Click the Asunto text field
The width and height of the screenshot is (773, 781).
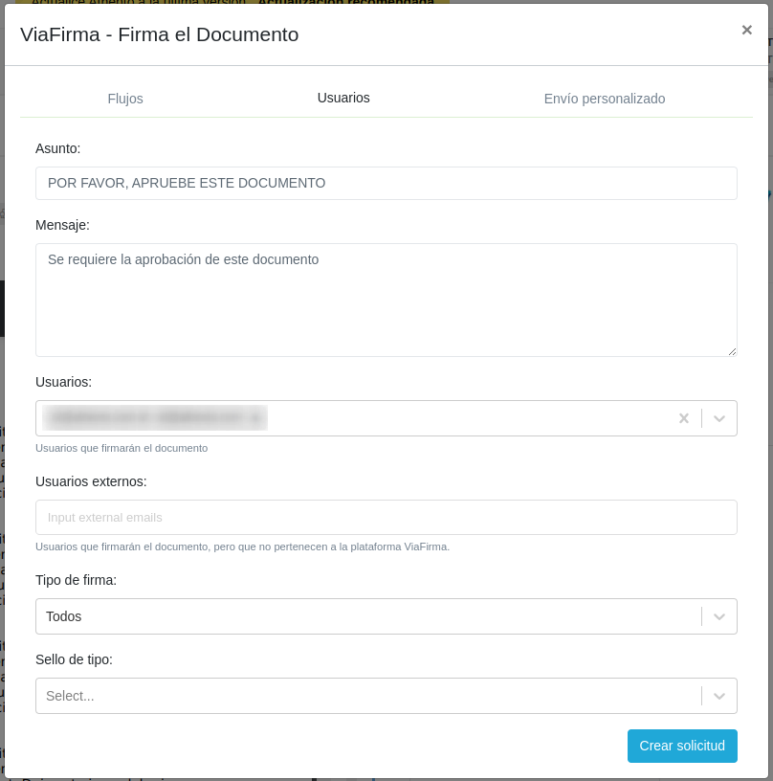[386, 183]
